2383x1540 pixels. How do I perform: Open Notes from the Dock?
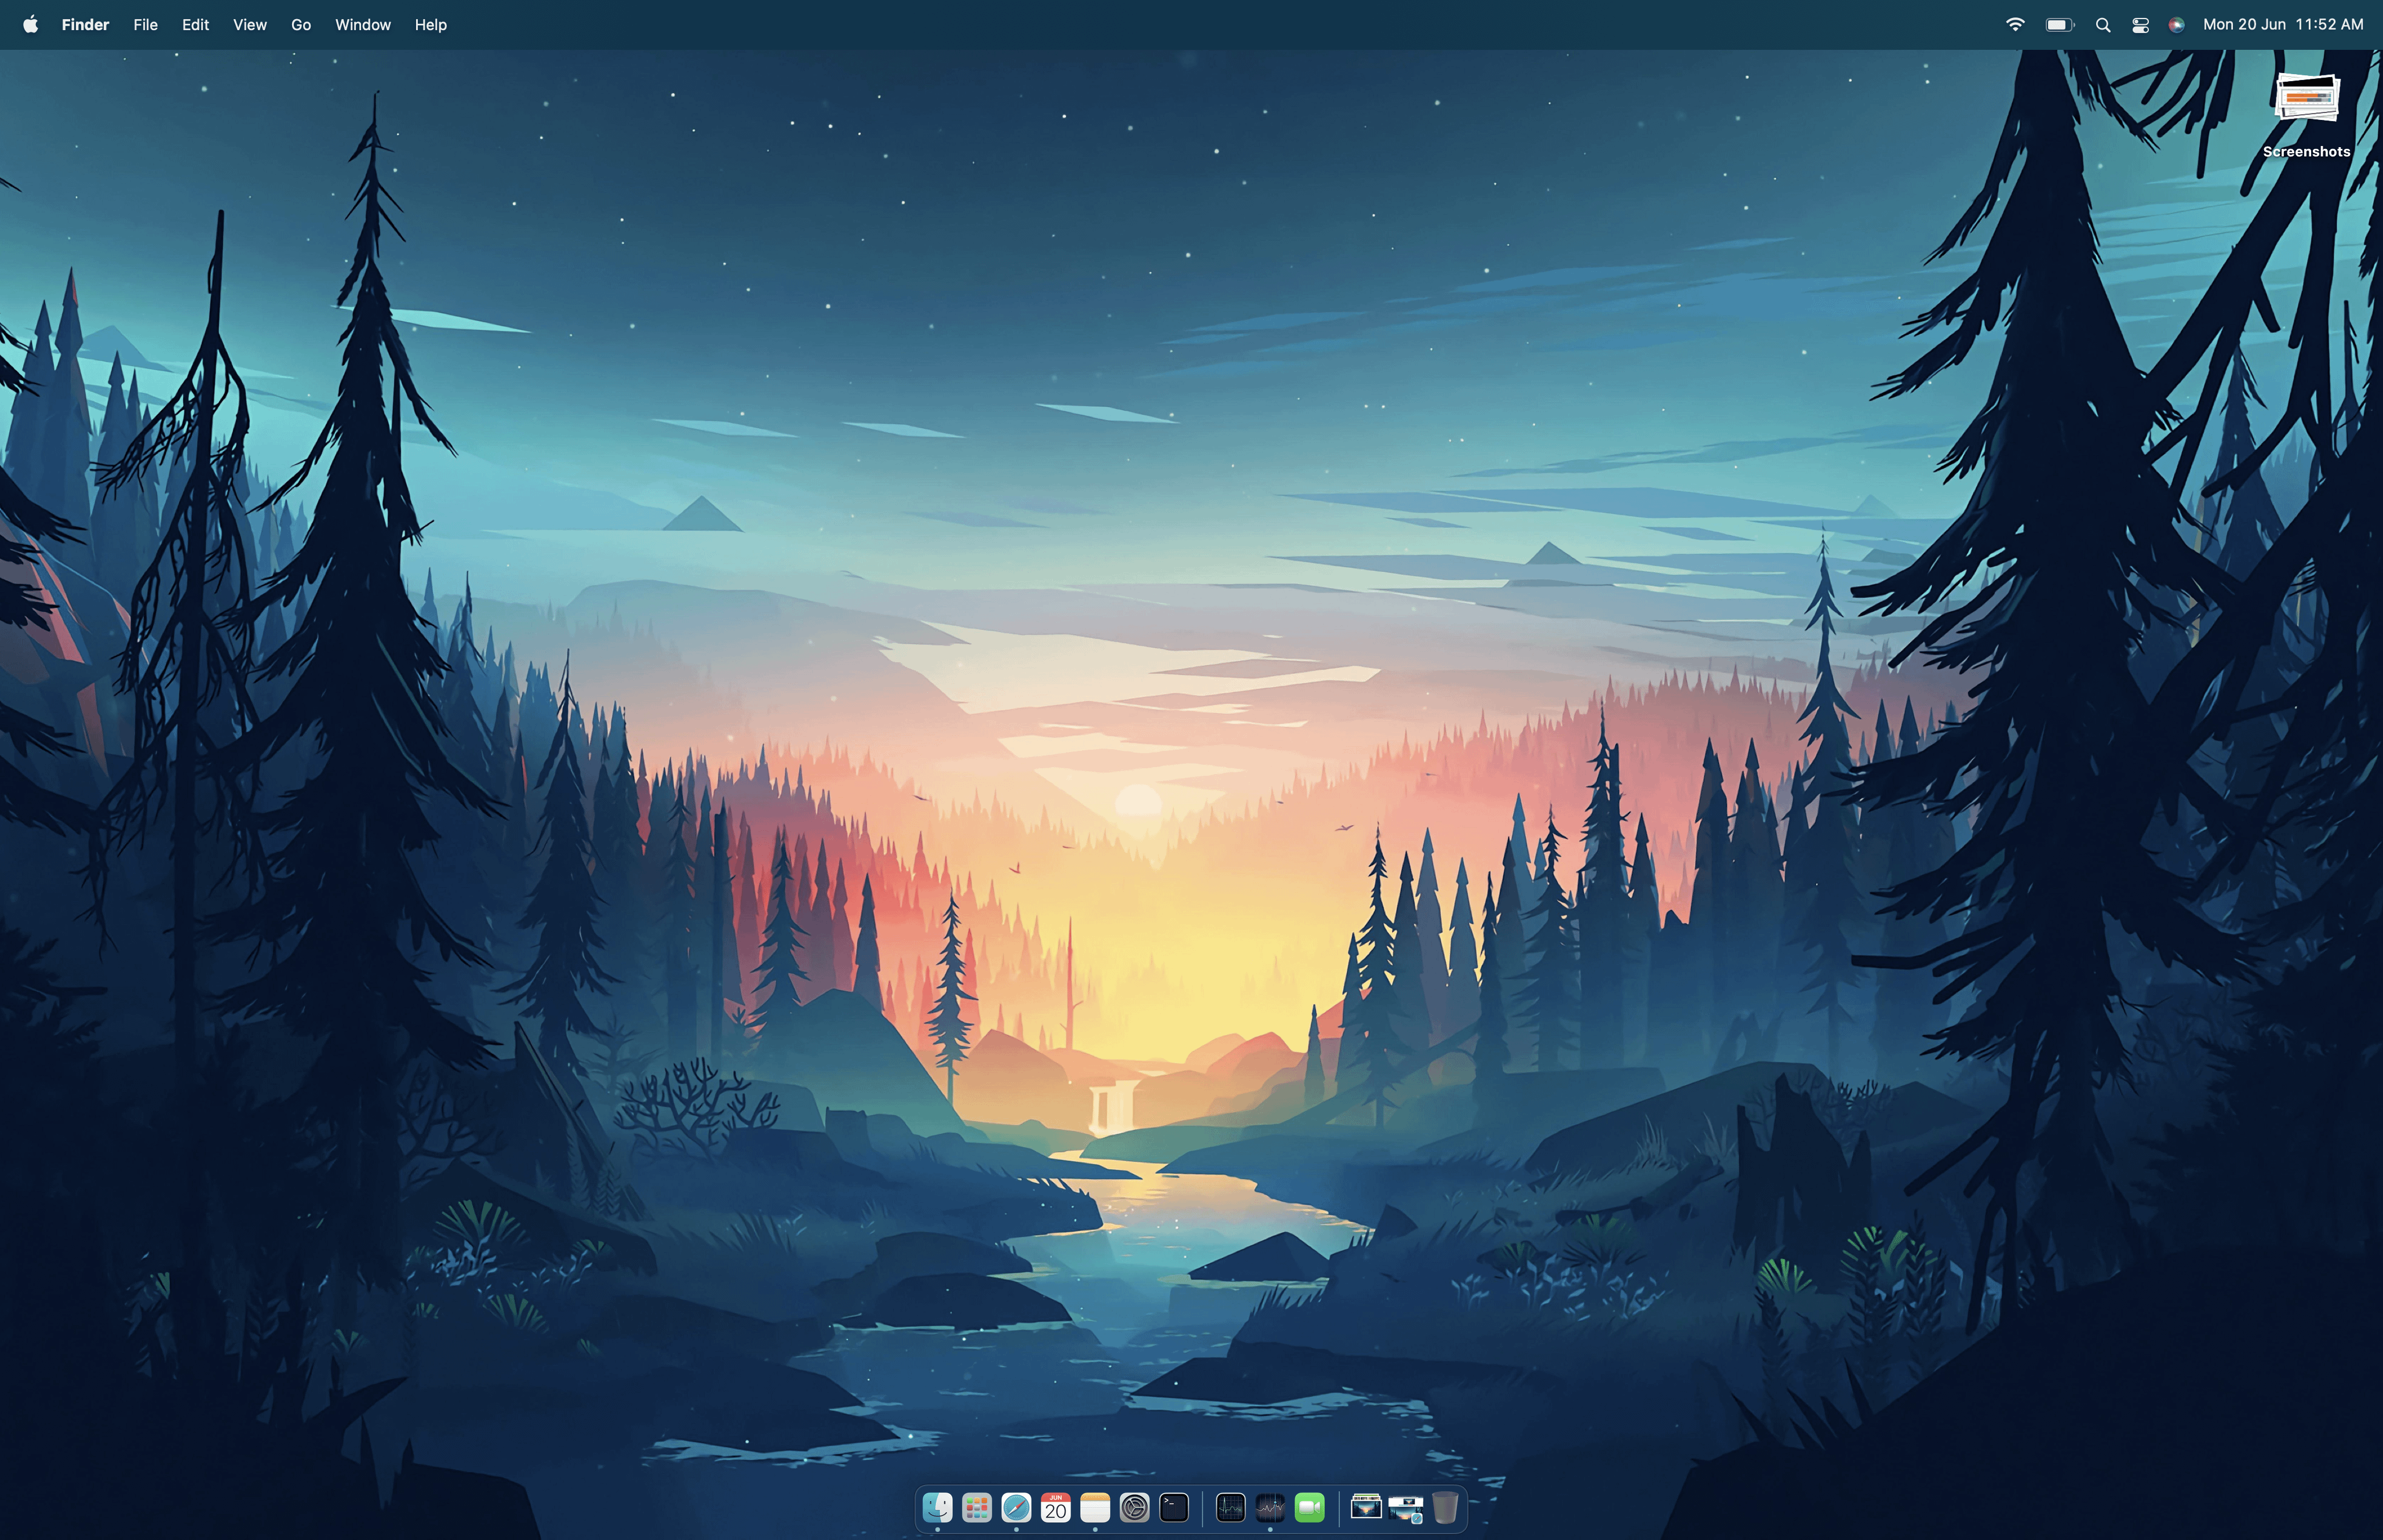1095,1508
